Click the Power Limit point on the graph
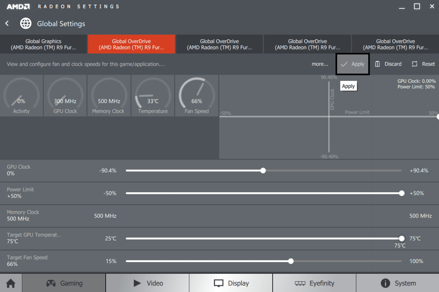The width and height of the screenshot is (439, 292). point(438,117)
